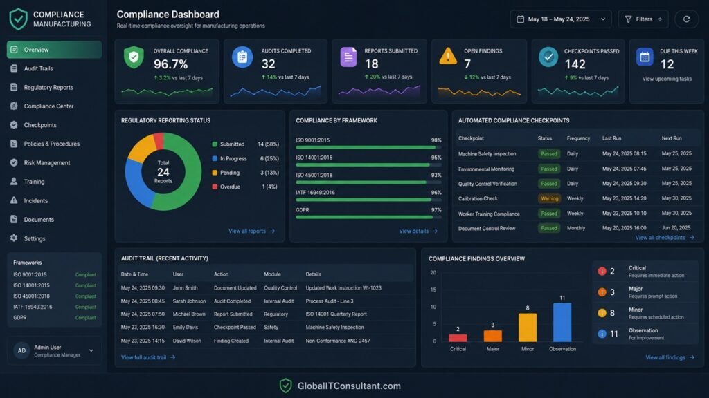The height and width of the screenshot is (398, 709).
Task: Click the red Overdue legend swatch
Action: [215, 187]
